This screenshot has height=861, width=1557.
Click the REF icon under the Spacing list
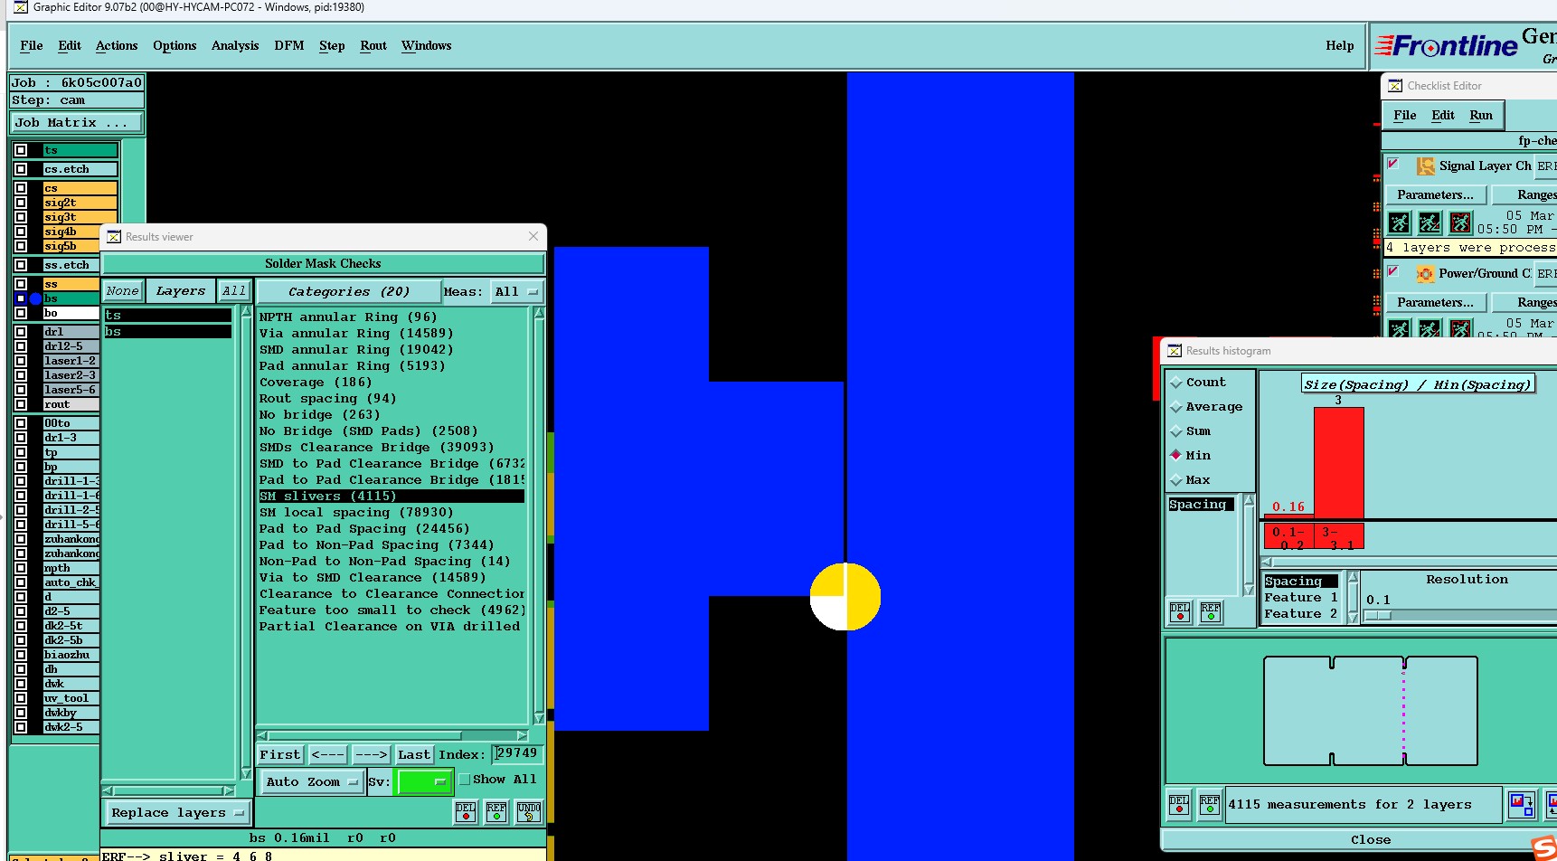coord(1210,612)
